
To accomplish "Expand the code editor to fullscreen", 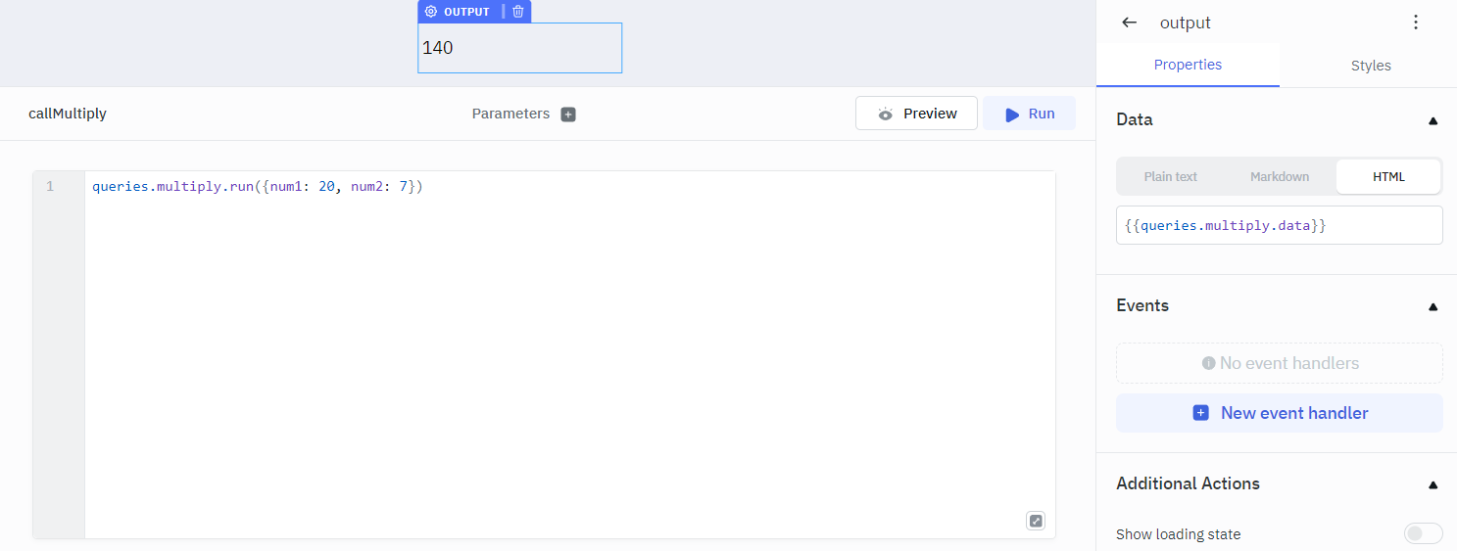I will 1036,521.
